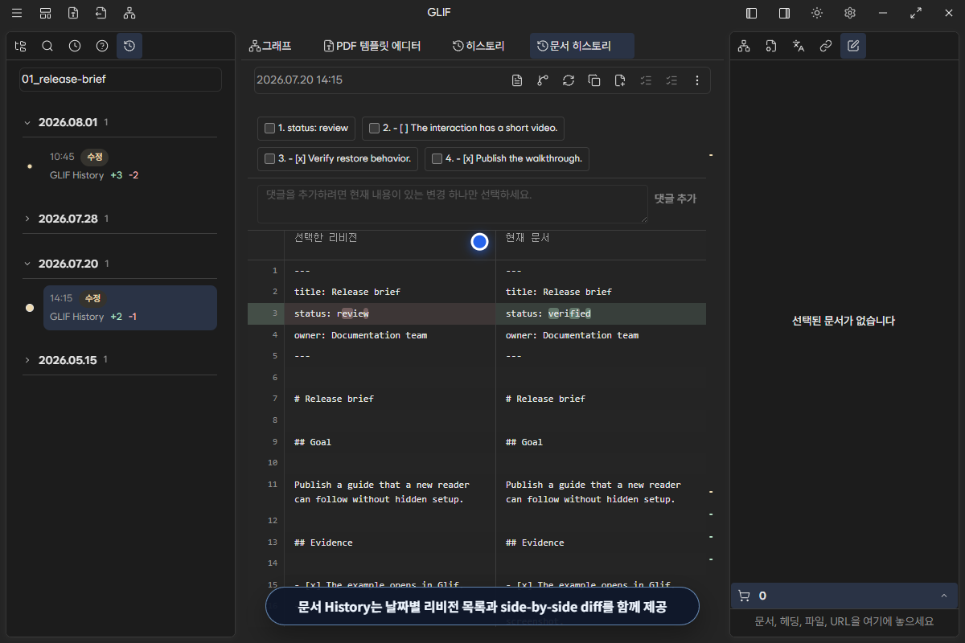Switch theme with the sun icon
The image size is (965, 643).
[817, 13]
